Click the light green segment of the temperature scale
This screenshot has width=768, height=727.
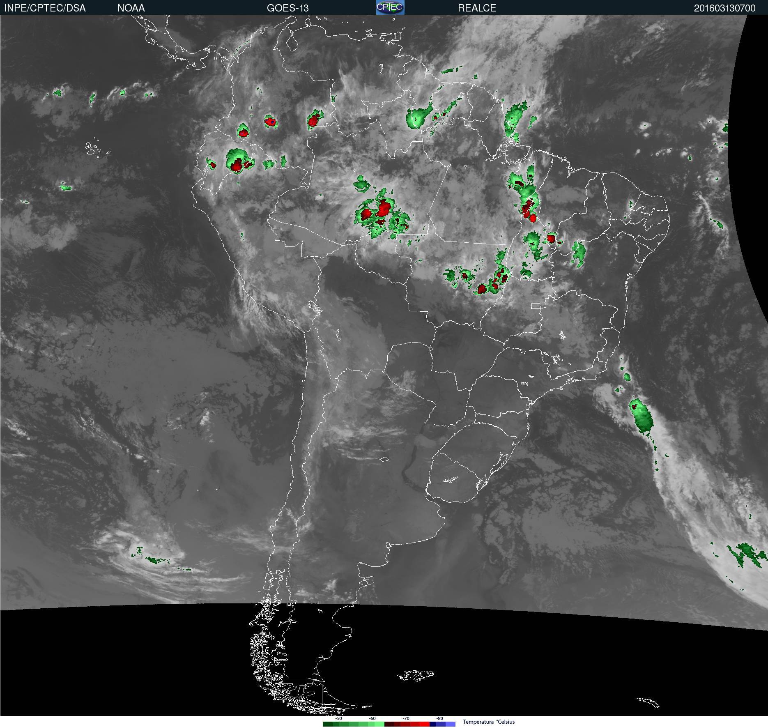point(379,724)
